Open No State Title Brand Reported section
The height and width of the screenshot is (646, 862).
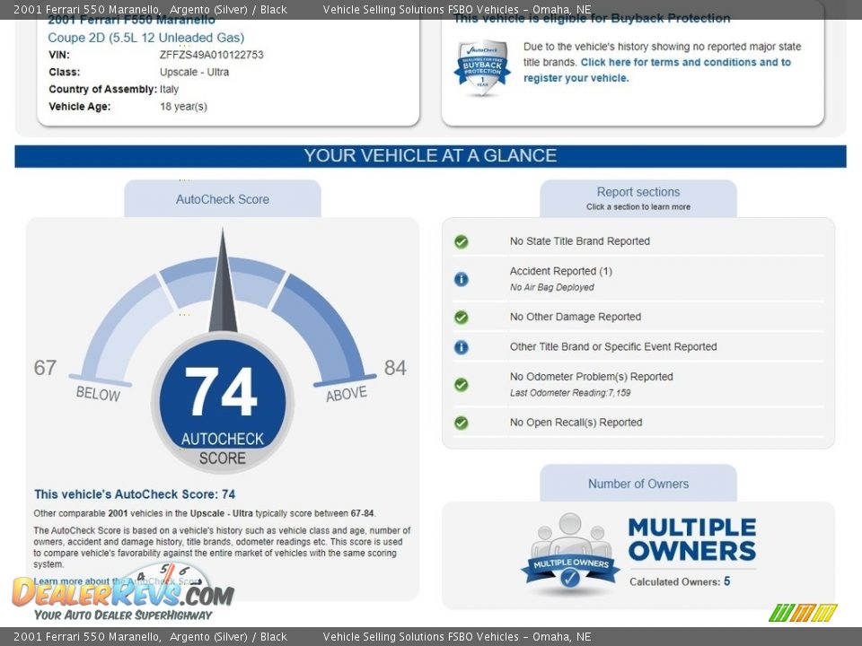(579, 241)
